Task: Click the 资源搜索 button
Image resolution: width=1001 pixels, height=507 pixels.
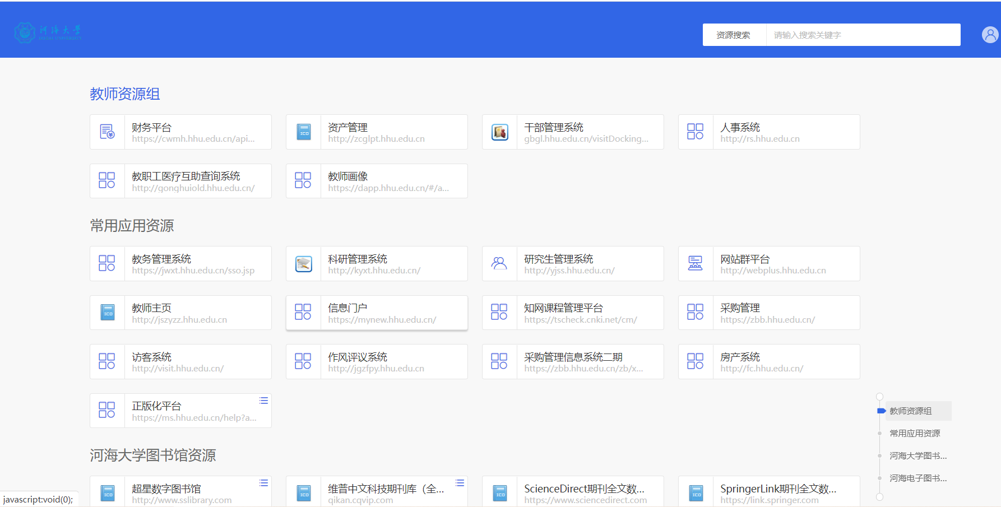Action: 734,35
